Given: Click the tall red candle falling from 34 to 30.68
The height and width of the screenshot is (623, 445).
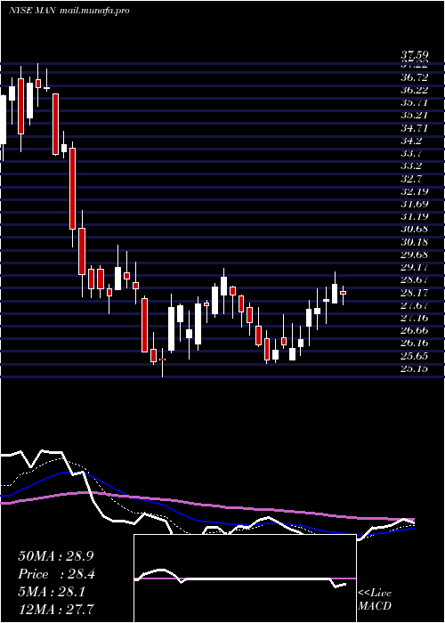Looking at the screenshot, I should coord(72,189).
